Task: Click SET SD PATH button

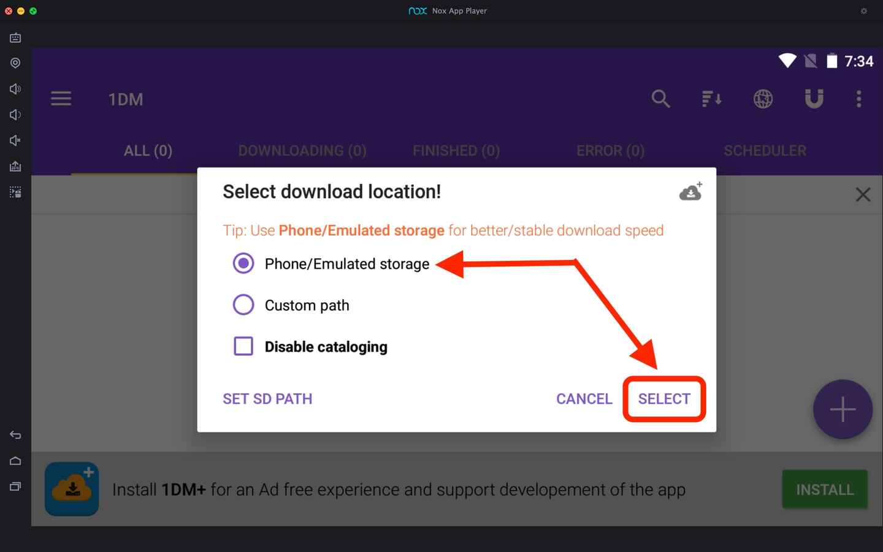Action: point(267,399)
